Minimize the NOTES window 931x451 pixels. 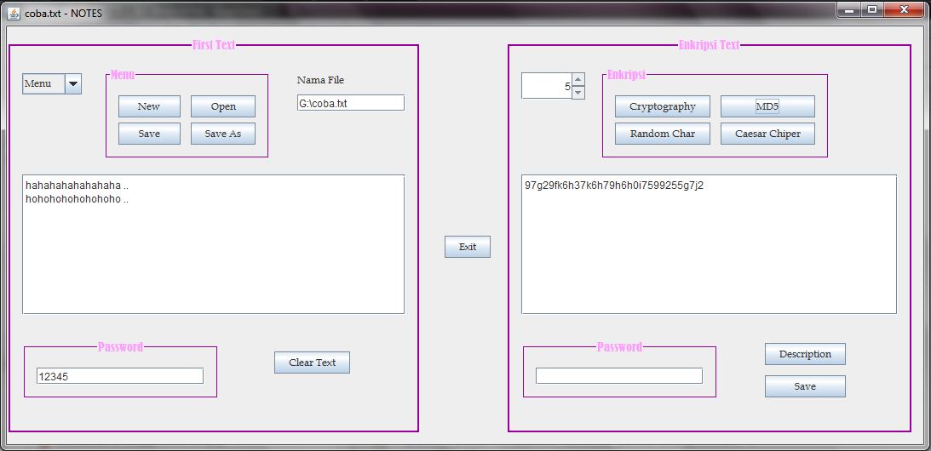tap(849, 9)
